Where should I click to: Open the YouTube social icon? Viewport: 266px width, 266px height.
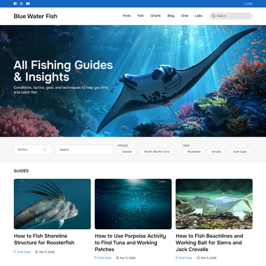pos(28,4)
